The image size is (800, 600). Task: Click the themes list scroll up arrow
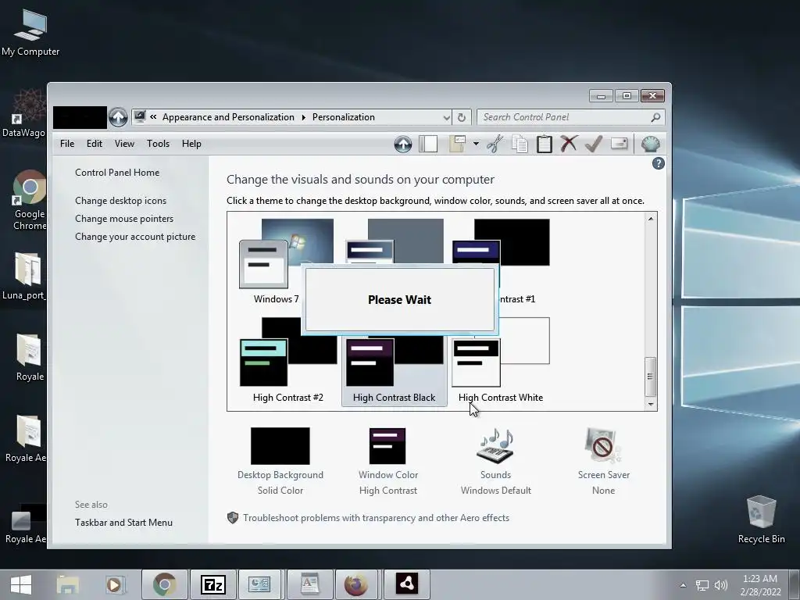651,219
